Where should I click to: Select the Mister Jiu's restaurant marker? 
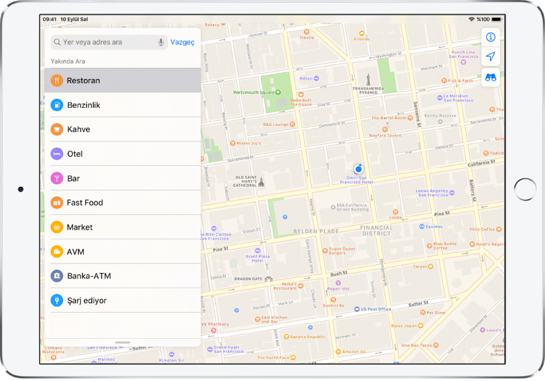pyautogui.click(x=232, y=143)
